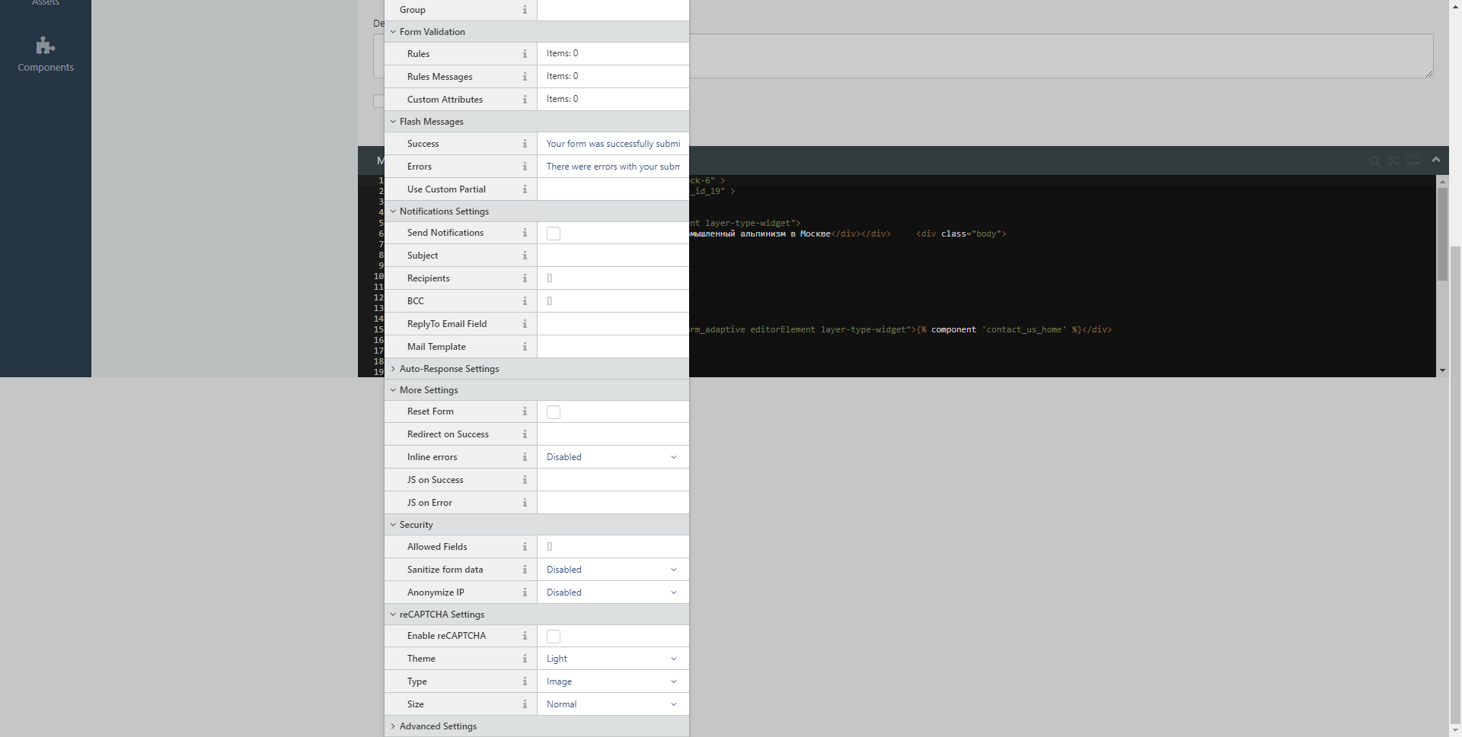
Task: Click the info icon next to Allowed Fields
Action: pos(525,547)
